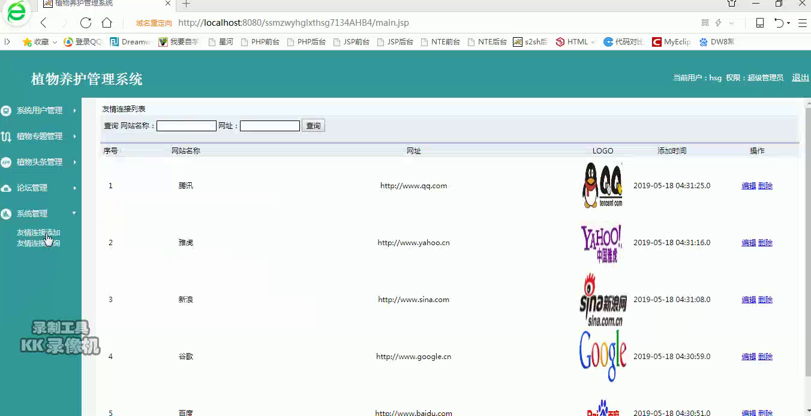Open the 收藏 star favorites icon
Screen dimensions: 811x416
[27, 42]
